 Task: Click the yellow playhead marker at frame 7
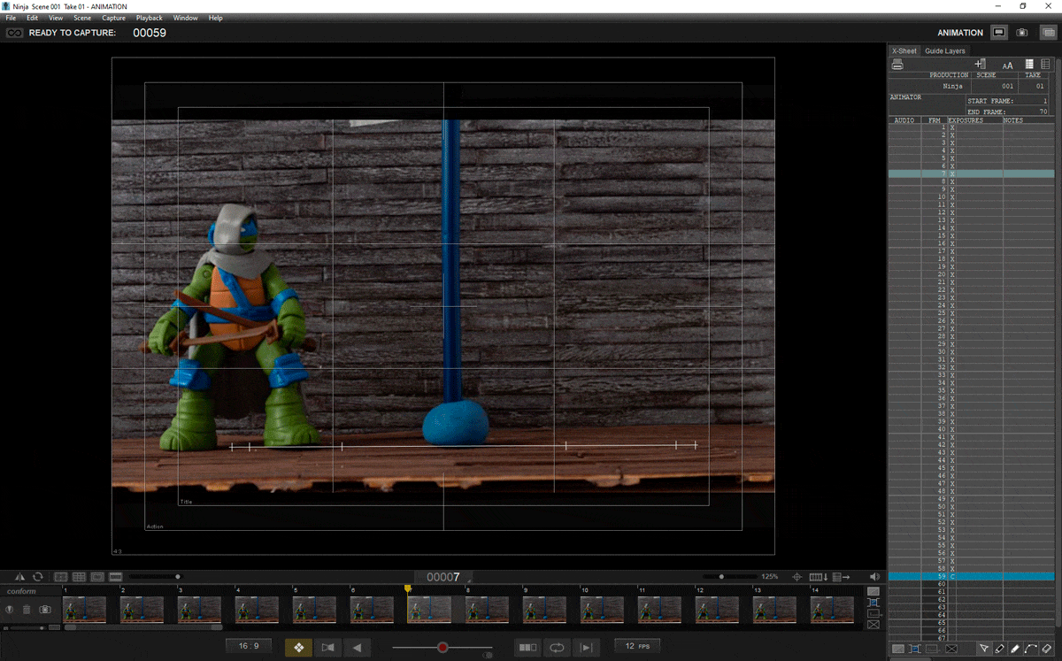(x=408, y=588)
